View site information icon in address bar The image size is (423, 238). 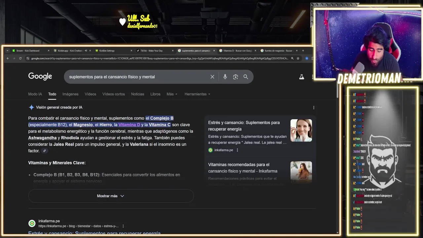[x=28, y=59]
